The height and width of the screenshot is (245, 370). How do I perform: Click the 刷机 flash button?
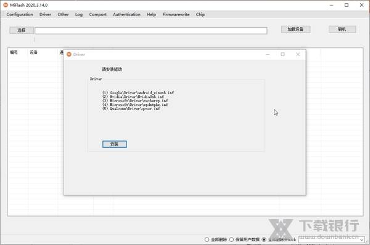(342, 29)
